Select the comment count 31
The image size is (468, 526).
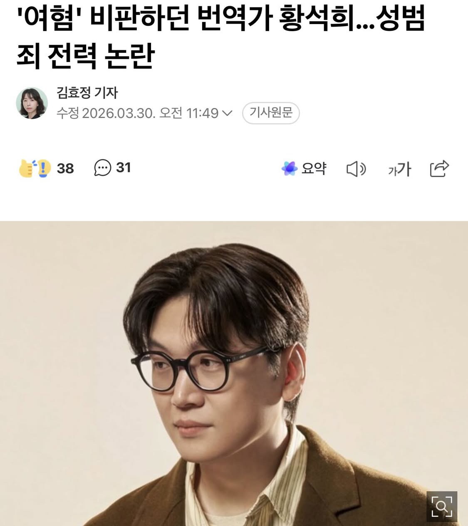click(124, 167)
